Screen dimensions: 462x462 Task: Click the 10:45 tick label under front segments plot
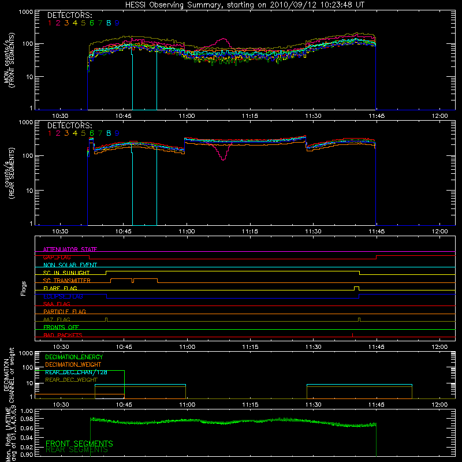click(124, 116)
